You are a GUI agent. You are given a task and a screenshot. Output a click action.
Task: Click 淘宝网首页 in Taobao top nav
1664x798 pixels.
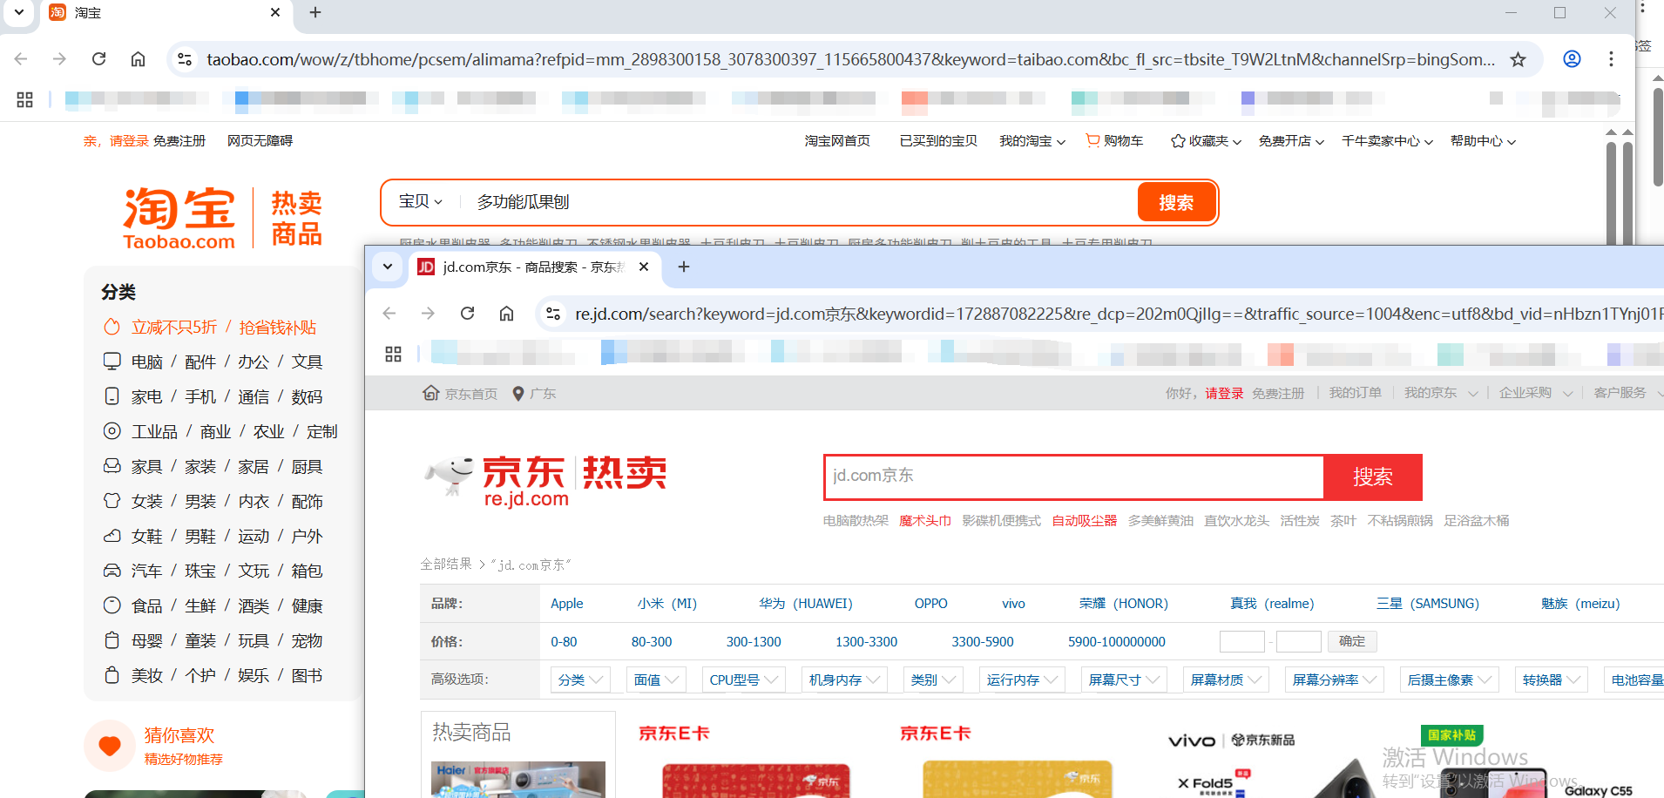837,140
